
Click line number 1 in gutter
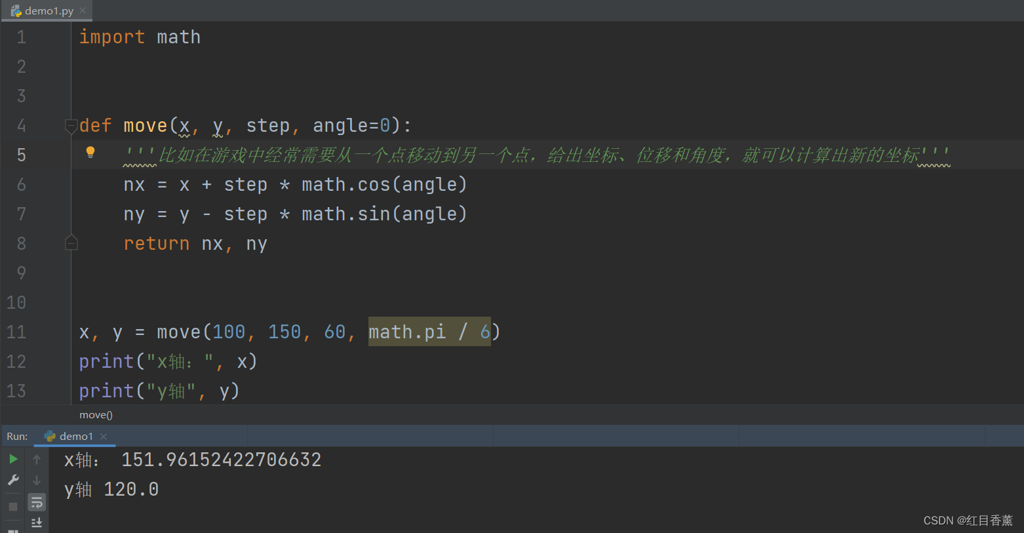pyautogui.click(x=22, y=37)
